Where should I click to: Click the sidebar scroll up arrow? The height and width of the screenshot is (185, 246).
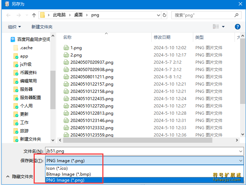pyautogui.click(x=53, y=36)
